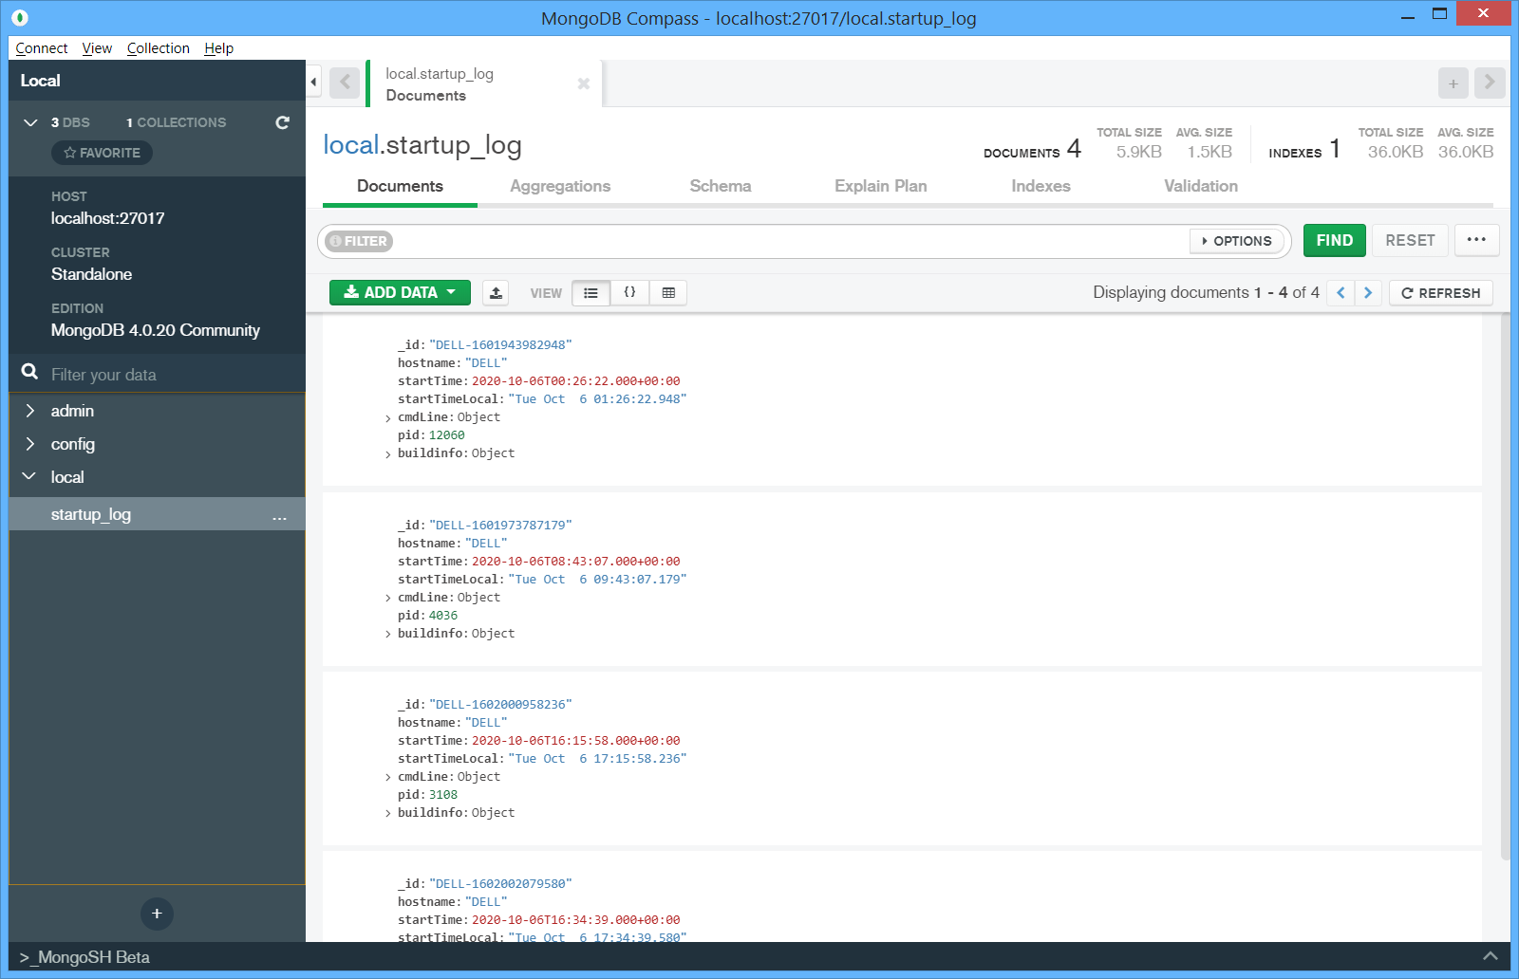Focus the 'Filter your data' field
Screen dimensions: 1519x979
[171, 375]
